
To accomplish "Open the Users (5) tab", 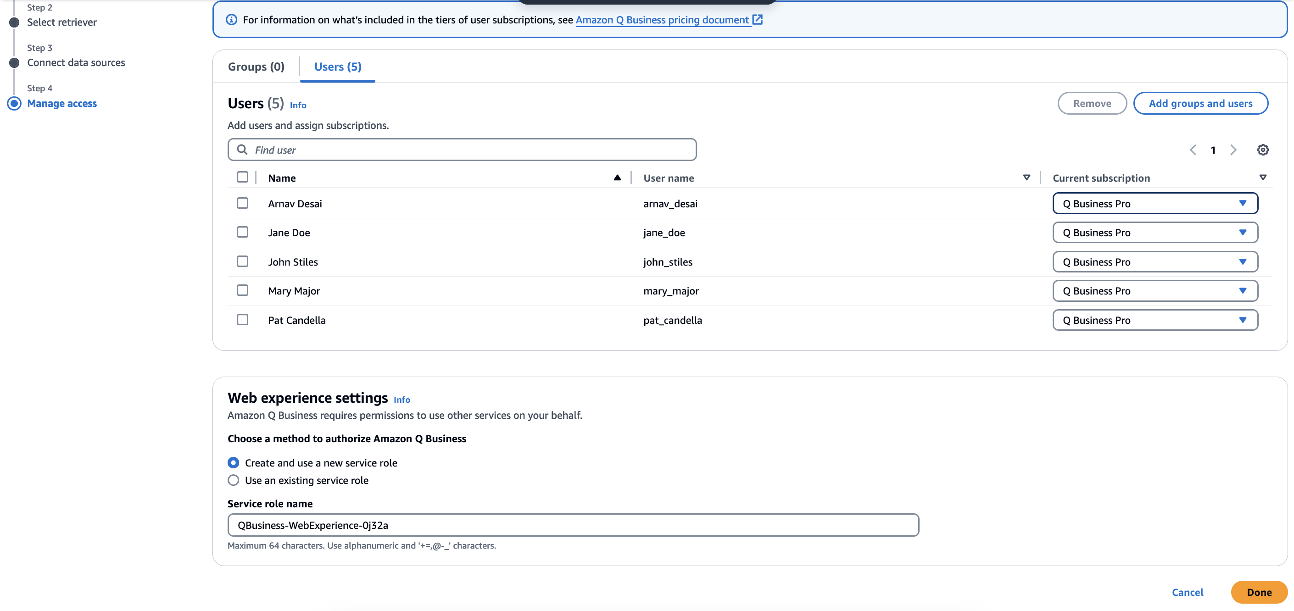I will pos(338,67).
